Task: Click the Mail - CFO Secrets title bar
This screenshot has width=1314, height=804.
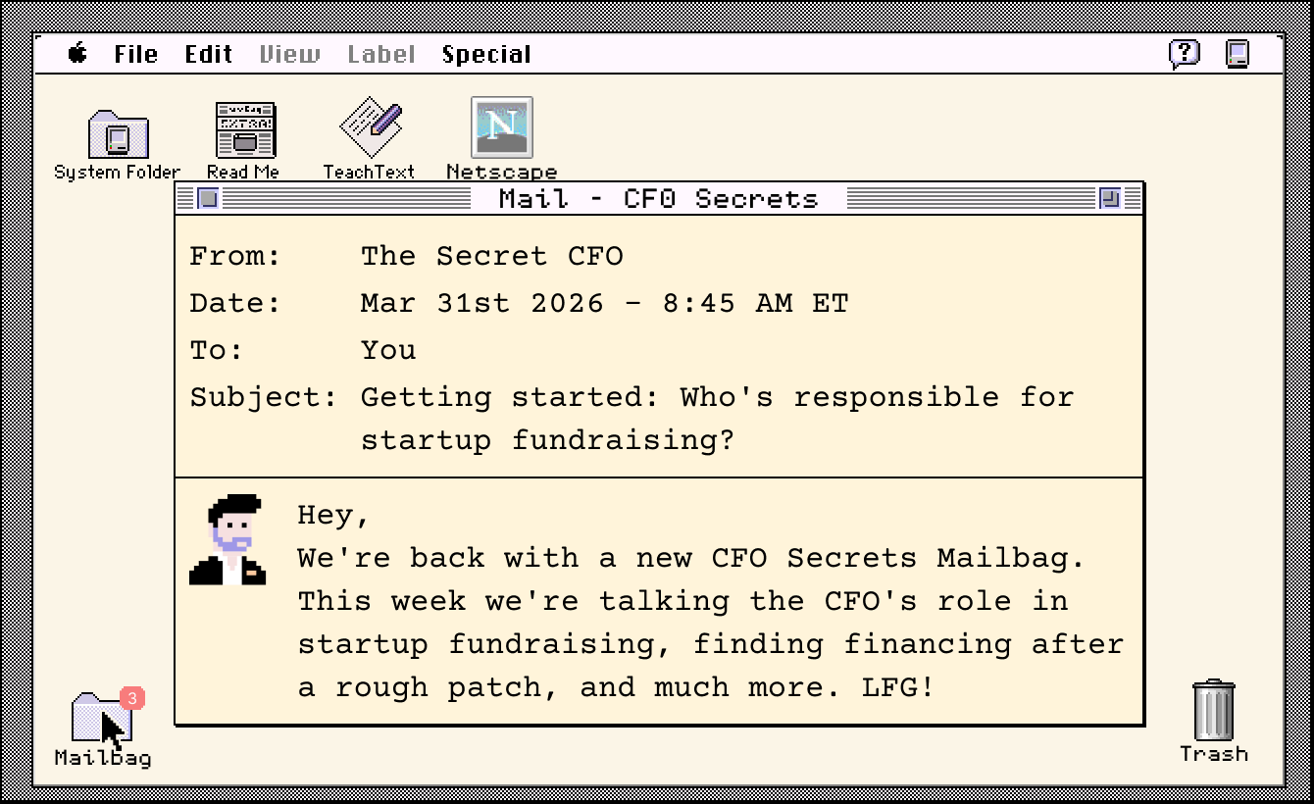Action: (x=658, y=199)
